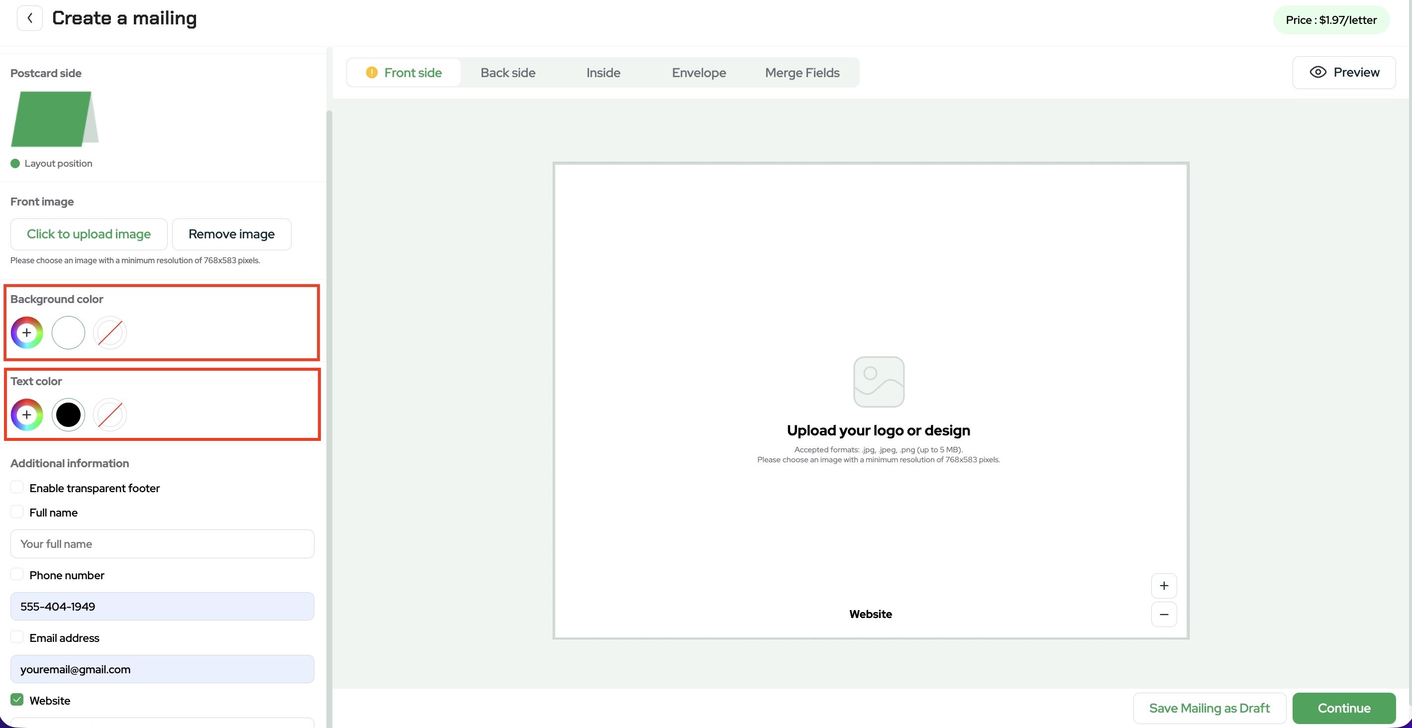The height and width of the screenshot is (728, 1412).
Task: Check the Full name checkbox
Action: (x=17, y=512)
